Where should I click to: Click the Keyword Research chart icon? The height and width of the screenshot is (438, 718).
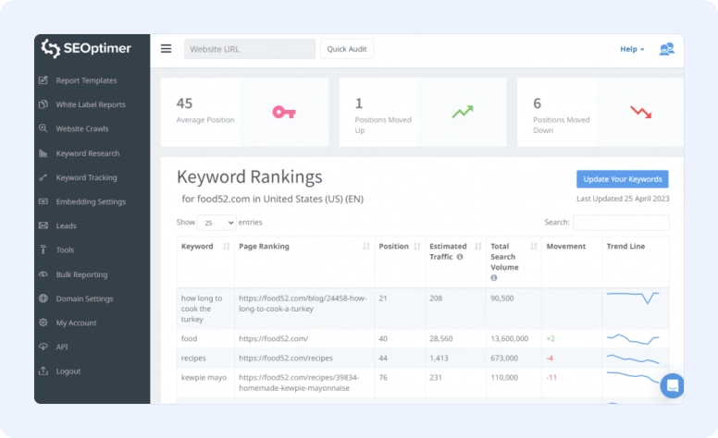(x=43, y=153)
